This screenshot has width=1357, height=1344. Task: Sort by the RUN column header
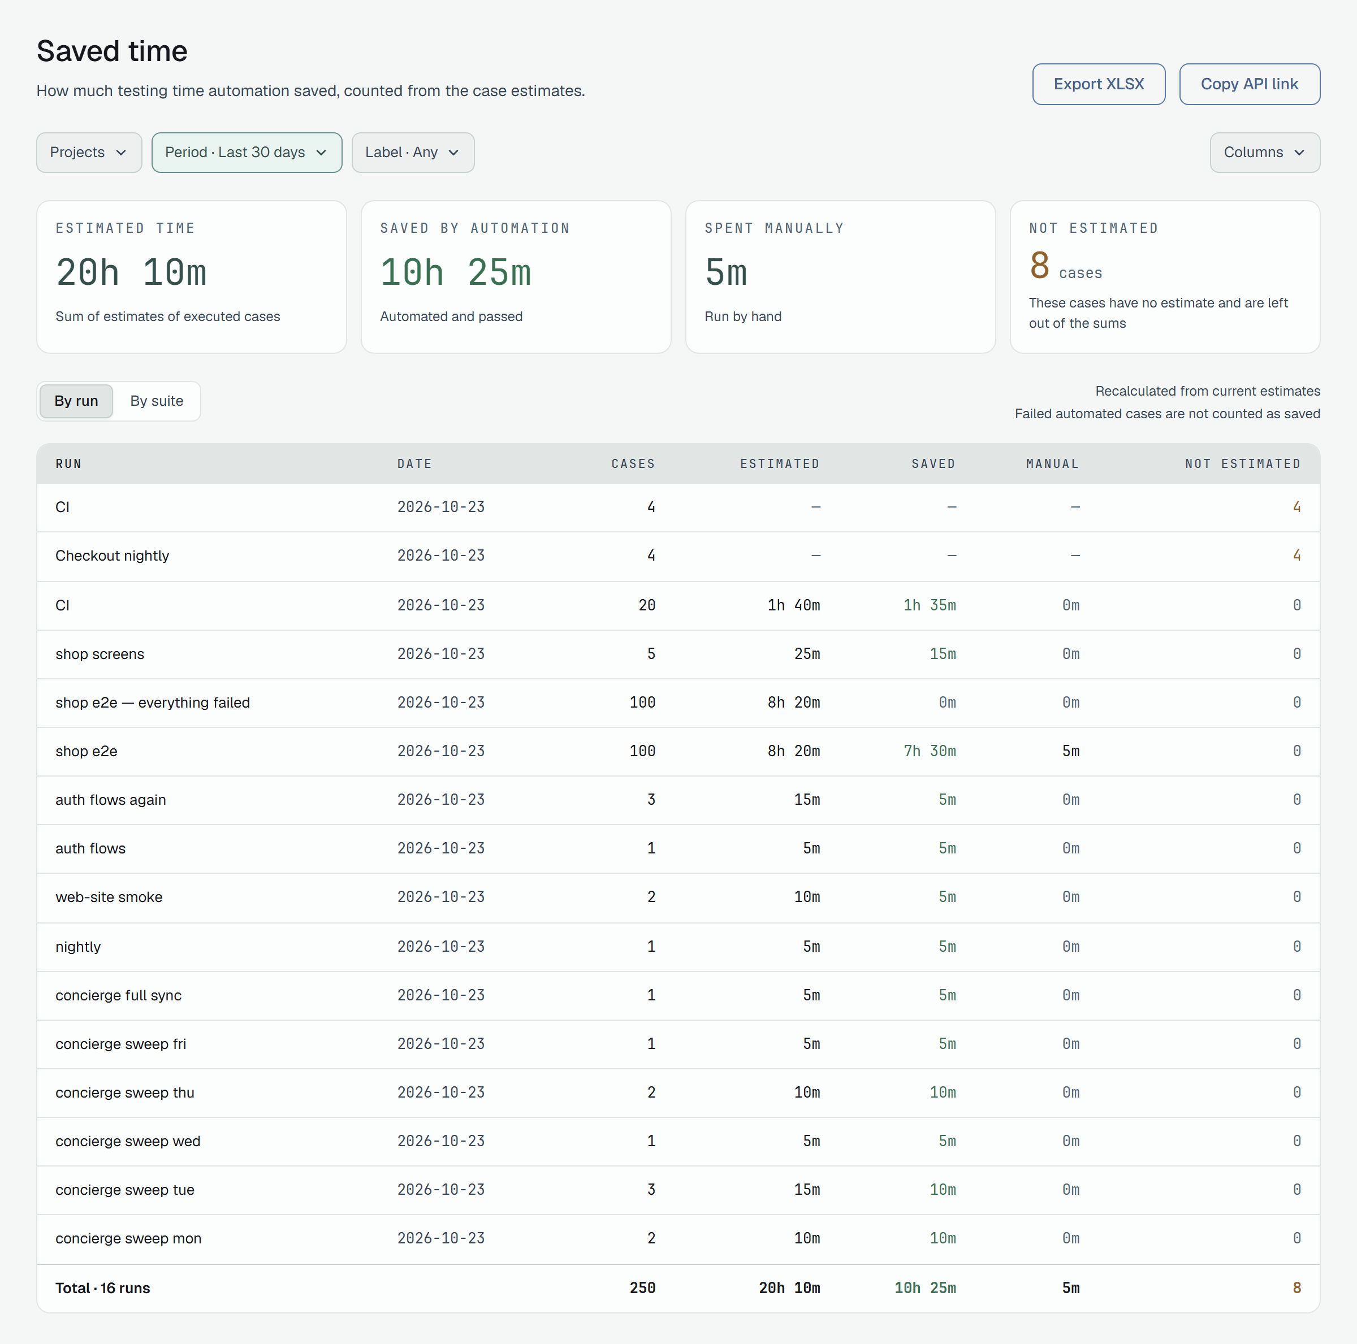(69, 463)
